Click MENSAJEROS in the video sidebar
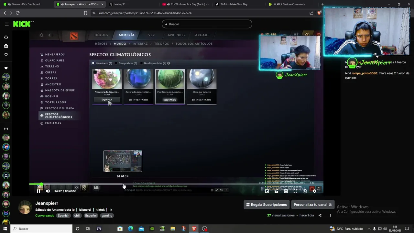 click(x=55, y=54)
